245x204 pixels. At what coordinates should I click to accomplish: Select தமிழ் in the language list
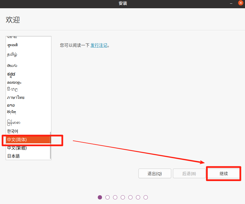[29, 54]
